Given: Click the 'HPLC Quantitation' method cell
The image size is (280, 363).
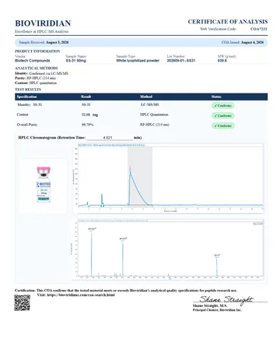Looking at the screenshot, I should [154, 115].
